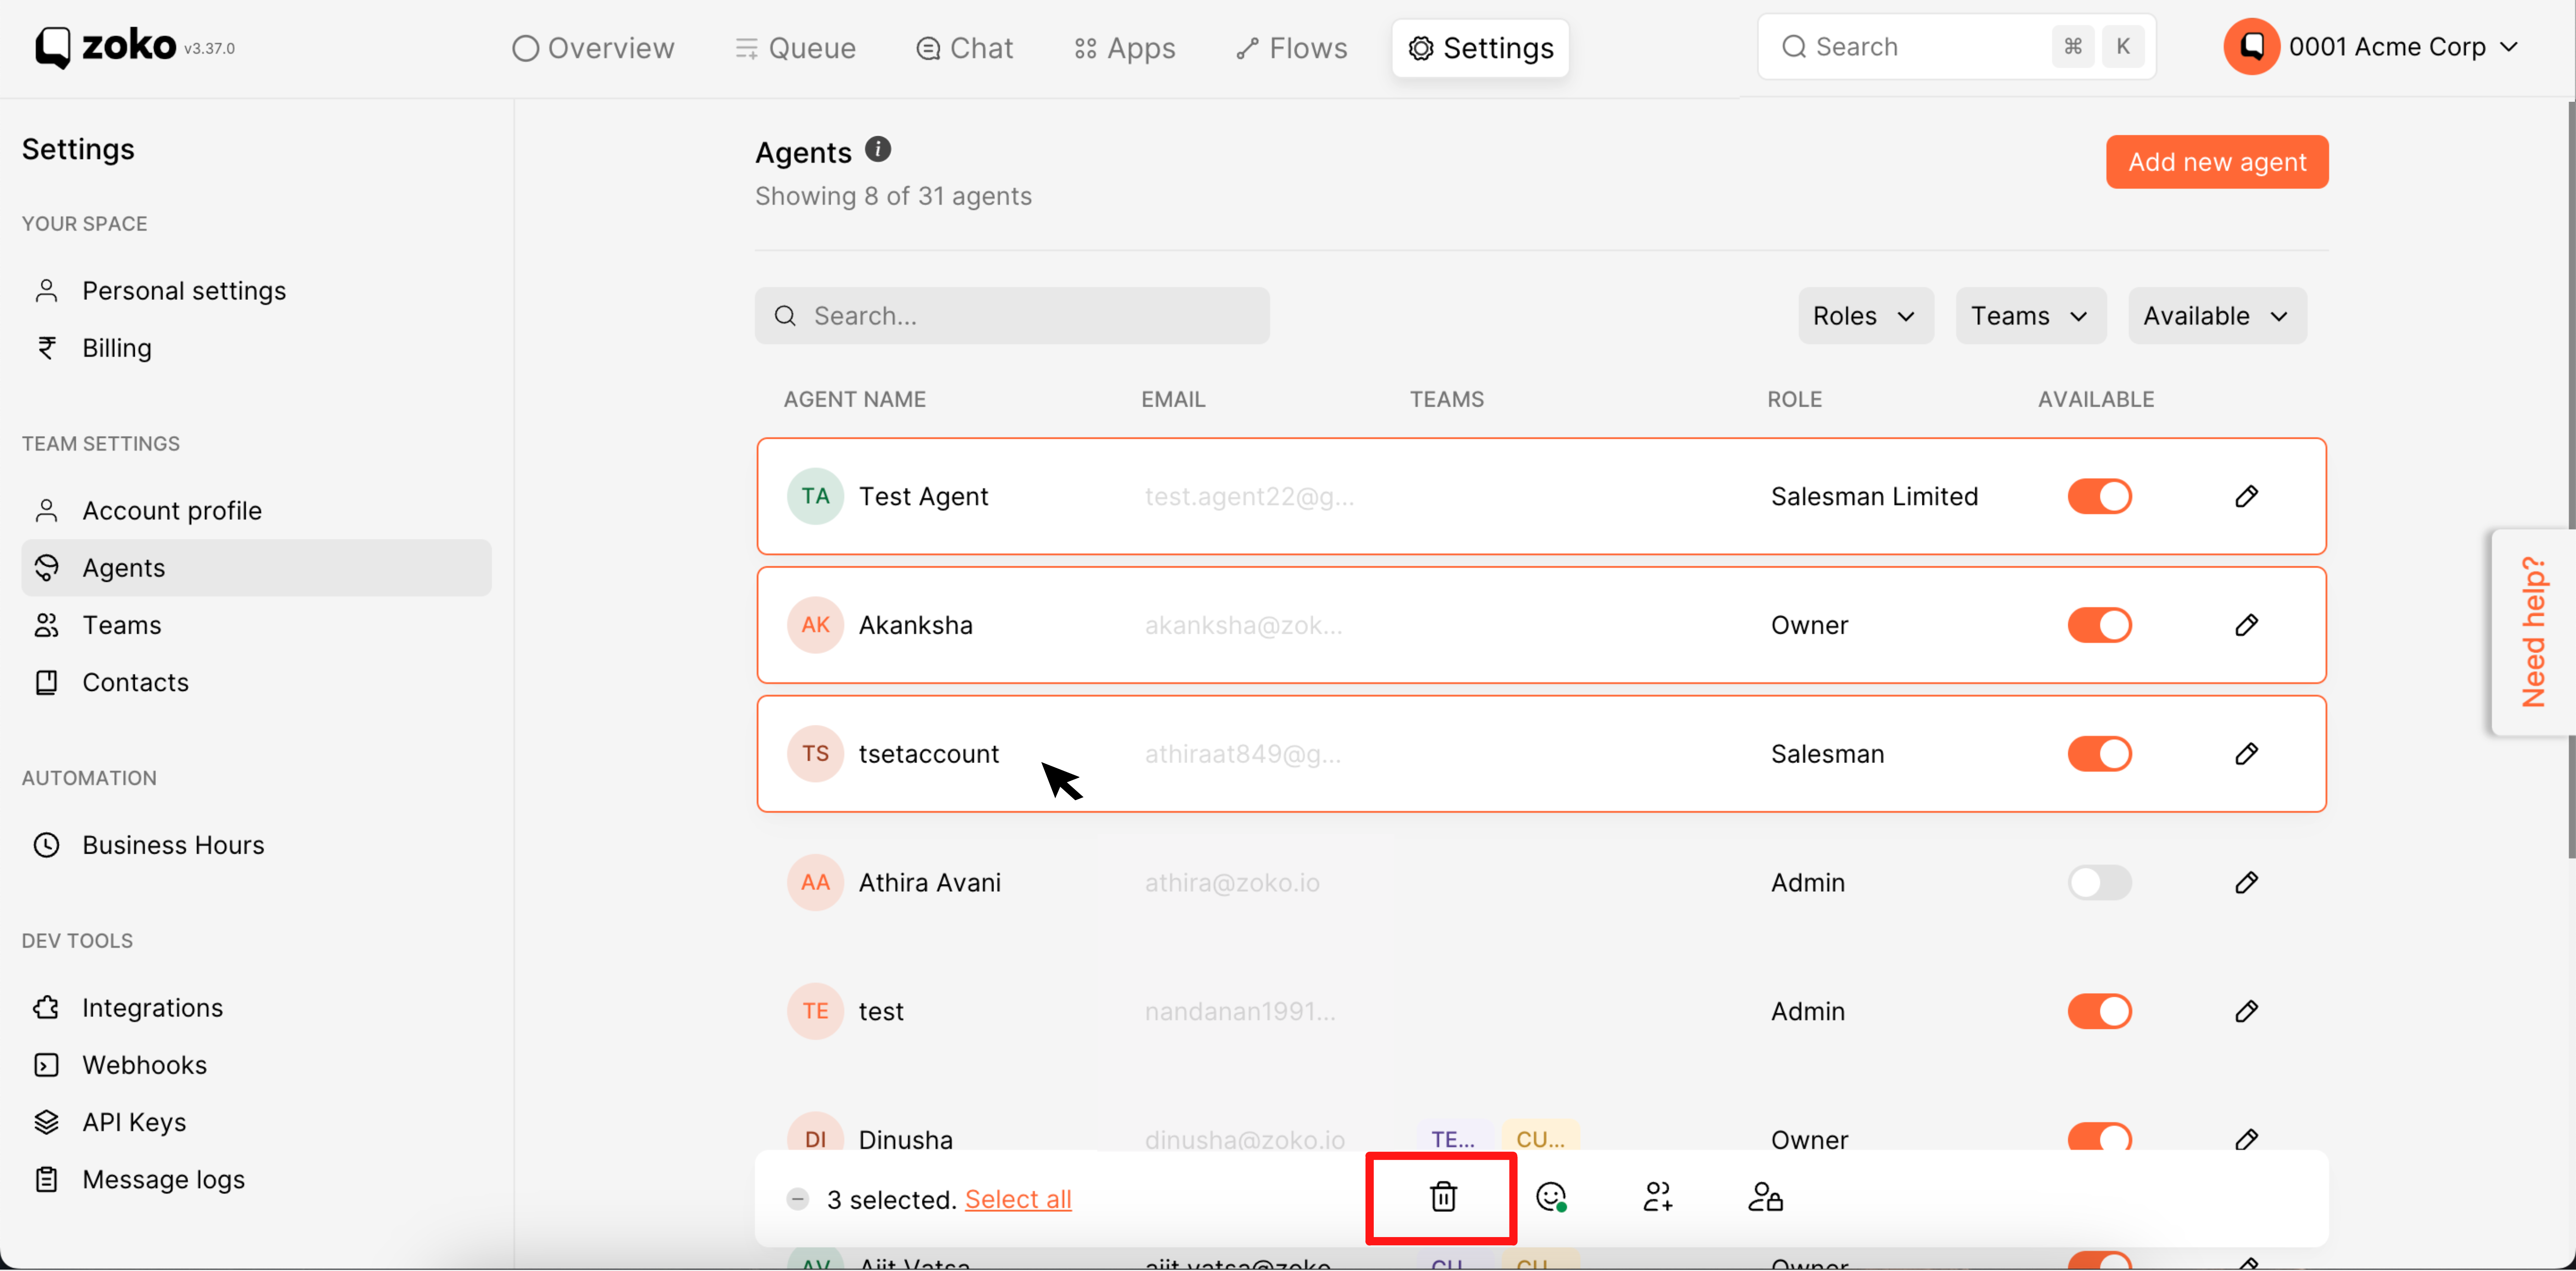
Task: Click the agents Search... field
Action: point(1011,316)
